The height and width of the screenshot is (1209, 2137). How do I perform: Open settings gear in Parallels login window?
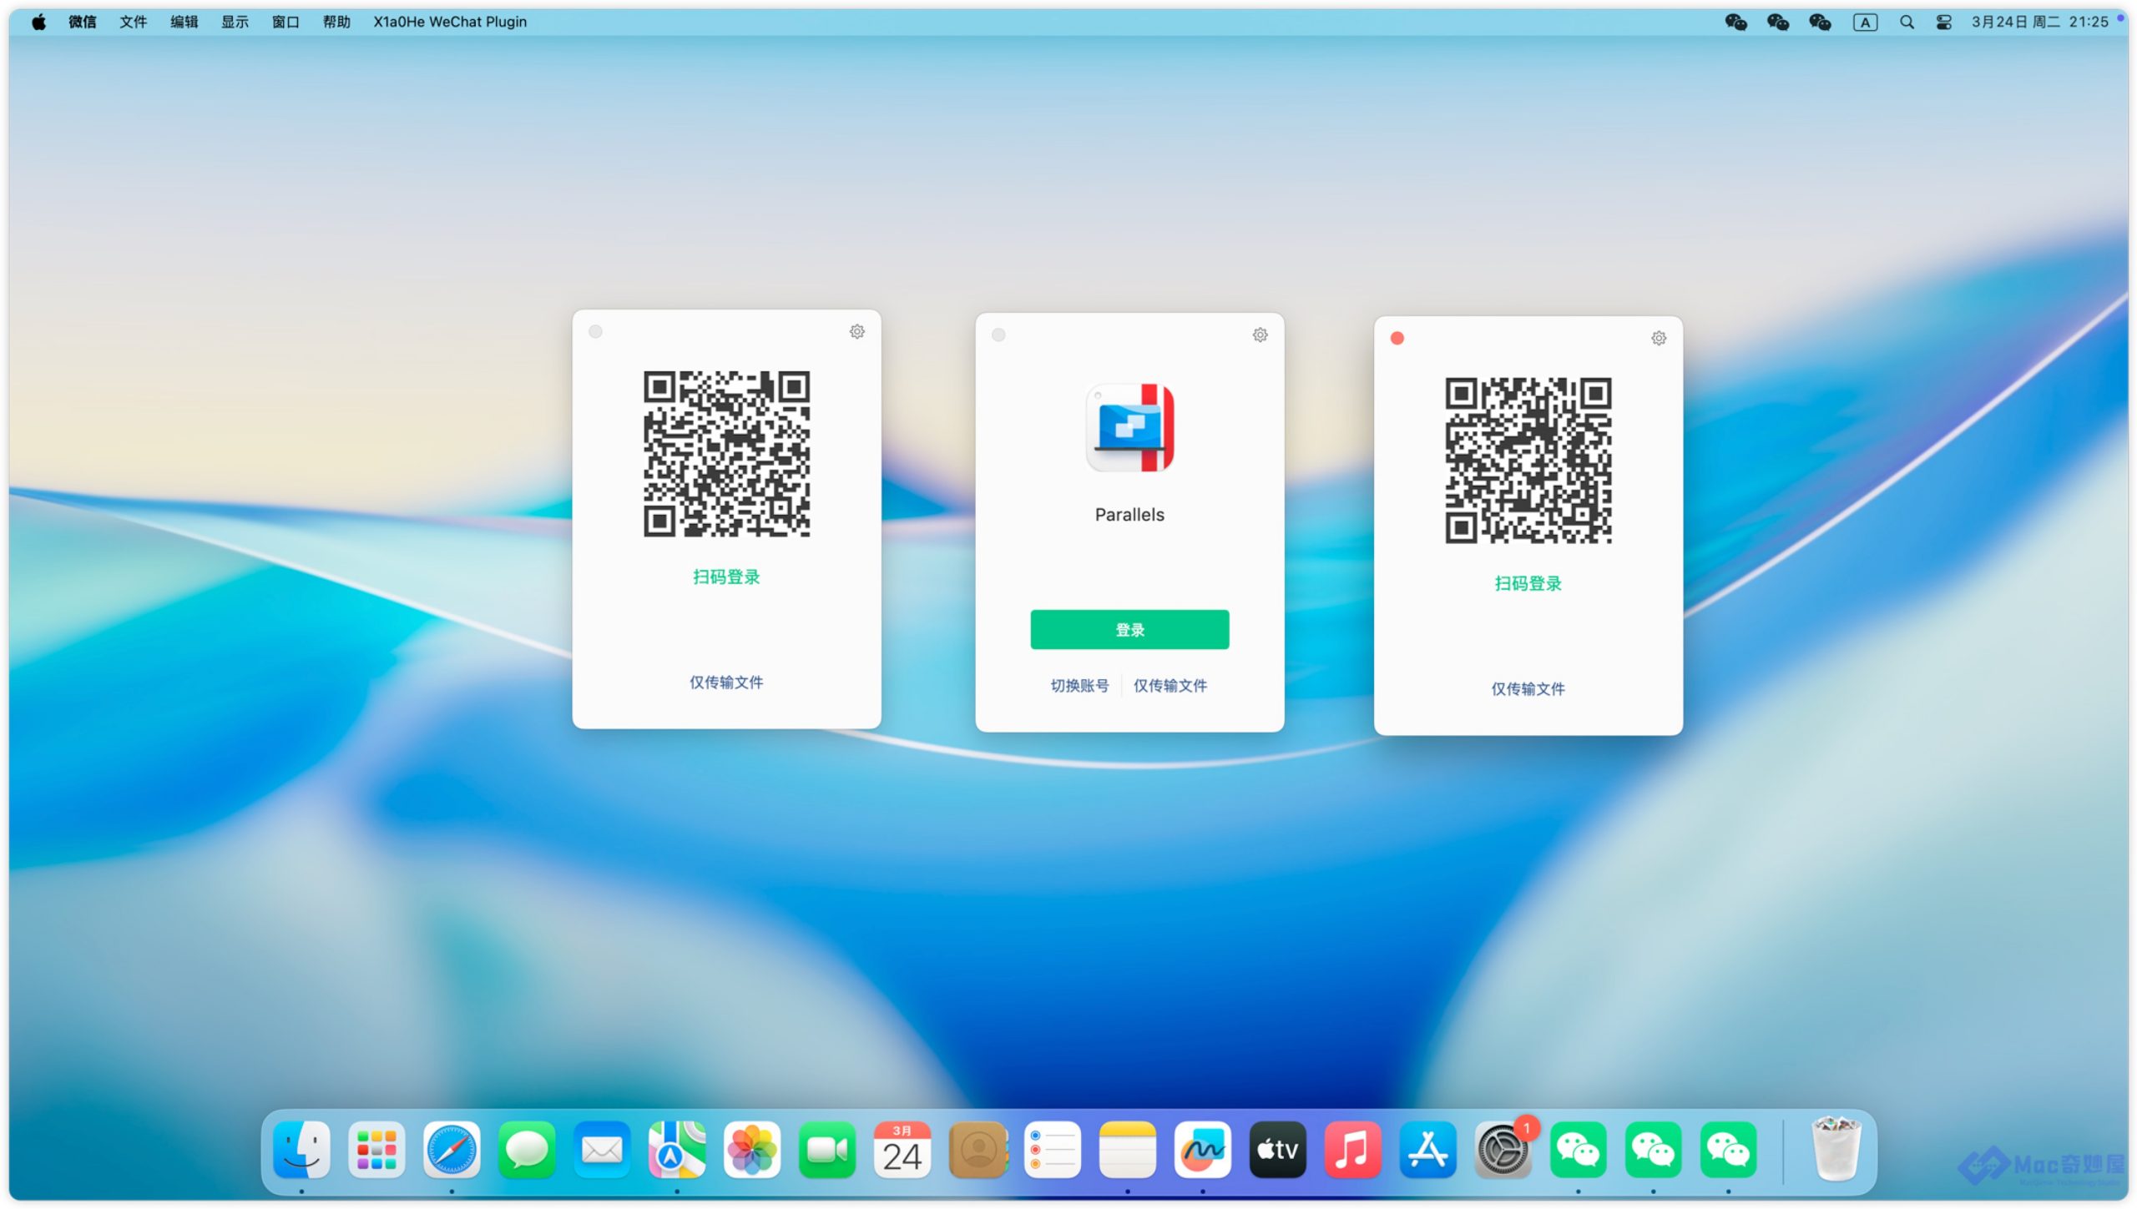pyautogui.click(x=1260, y=335)
